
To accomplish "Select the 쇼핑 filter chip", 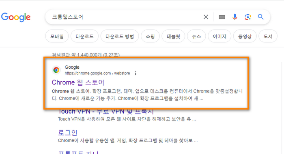I will click(x=150, y=36).
